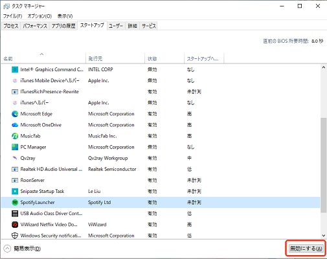Click the Windows Security notification shield icon
This screenshot has width=327, height=259.
15,236
